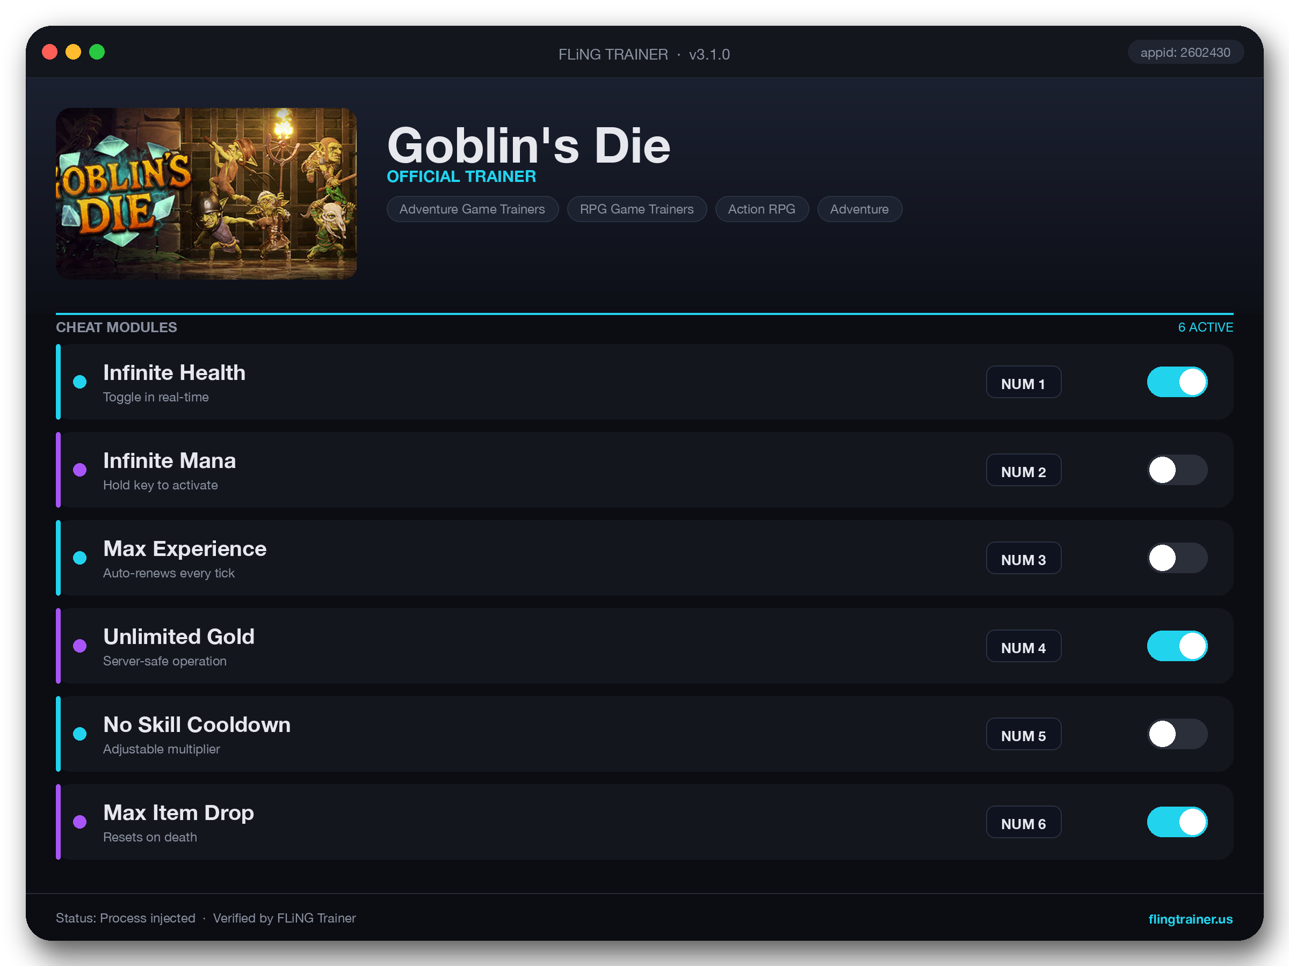The width and height of the screenshot is (1289, 966).
Task: Click the purple dot beside Unlimited Gold
Action: pyautogui.click(x=80, y=646)
